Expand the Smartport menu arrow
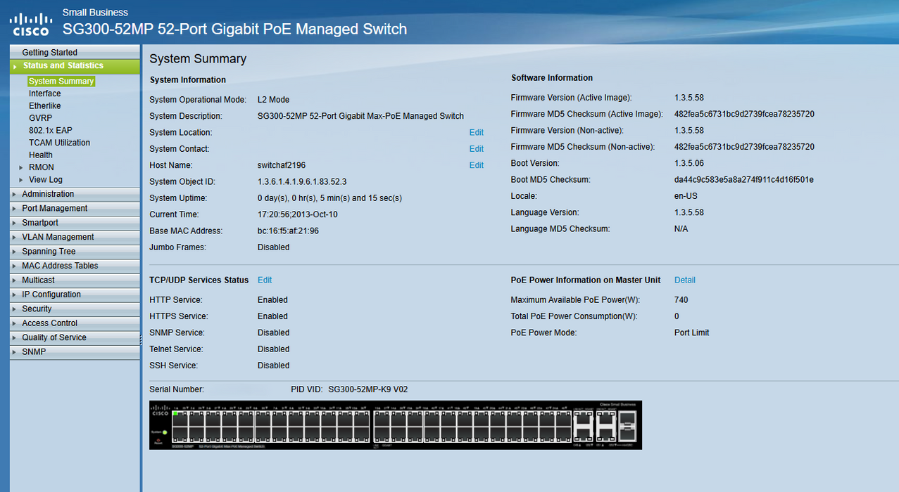Viewport: 899px width, 492px height. pos(15,223)
